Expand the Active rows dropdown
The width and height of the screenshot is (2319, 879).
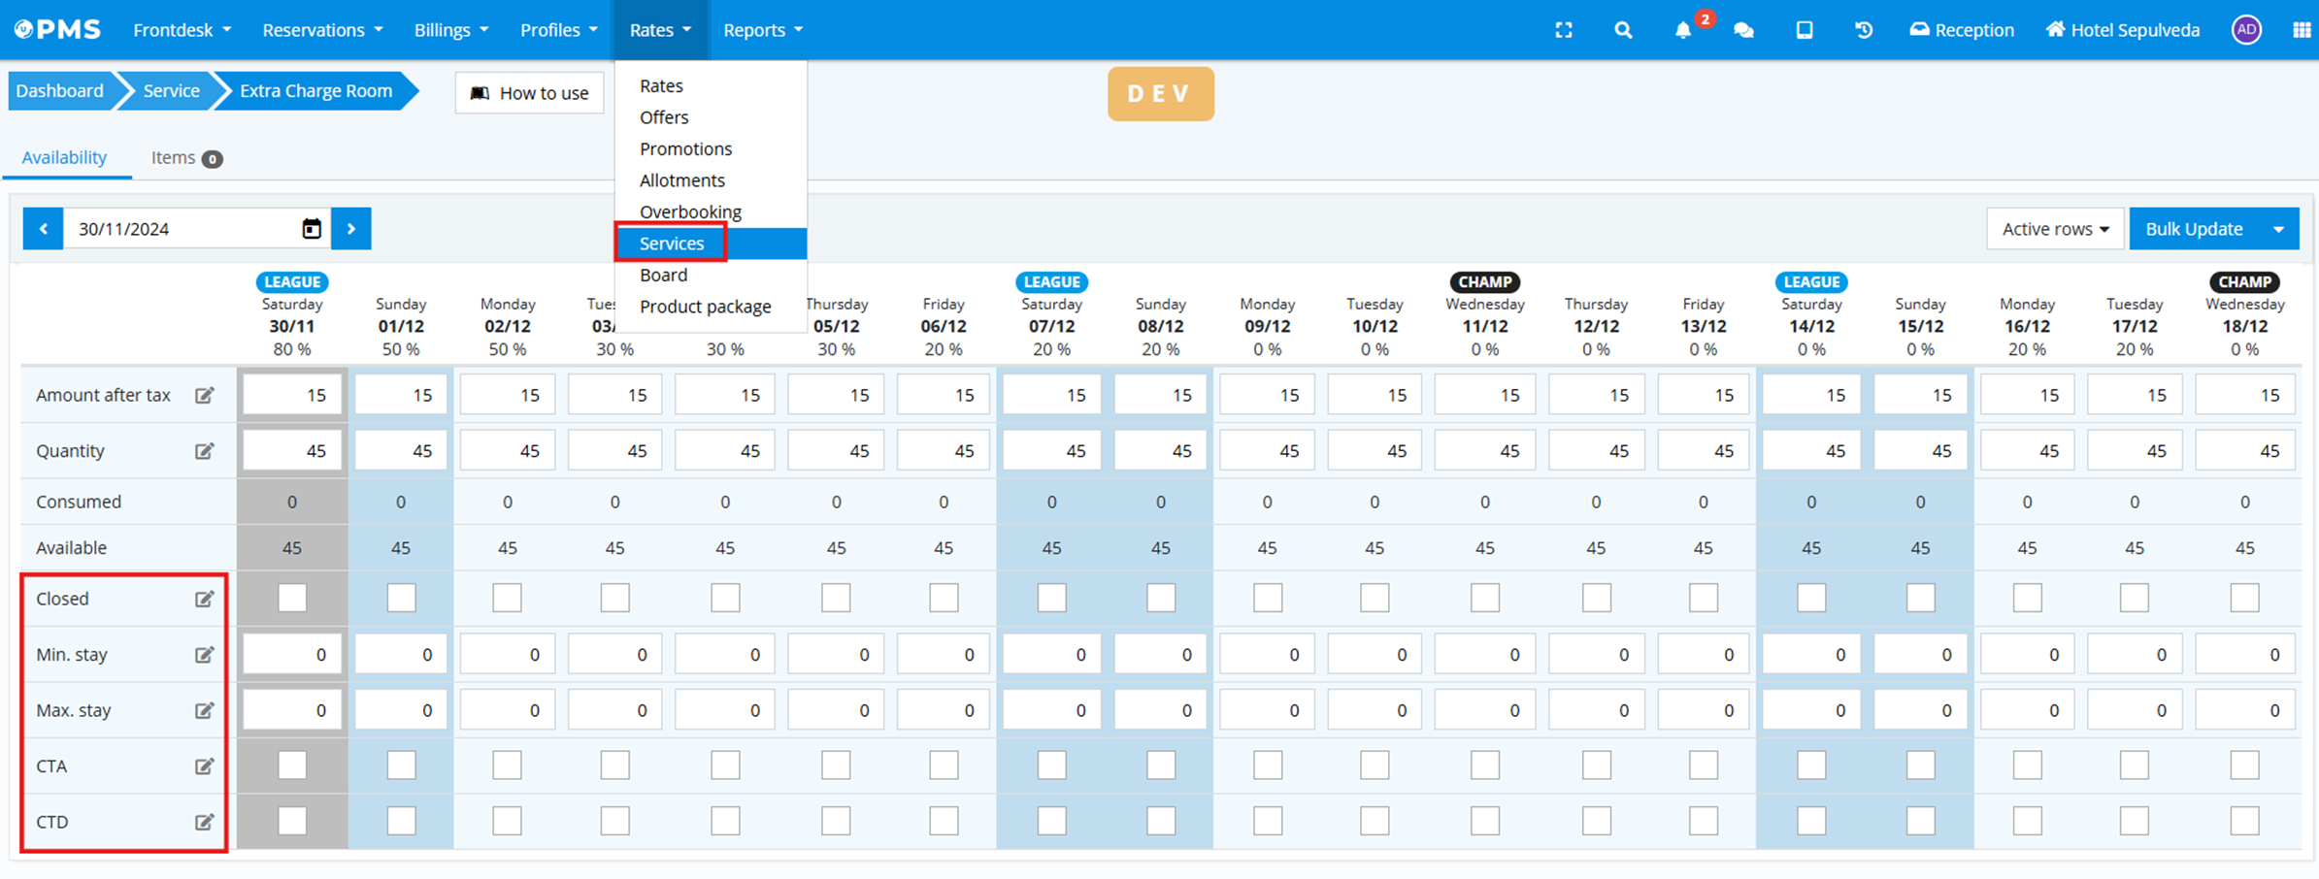[x=2054, y=229]
